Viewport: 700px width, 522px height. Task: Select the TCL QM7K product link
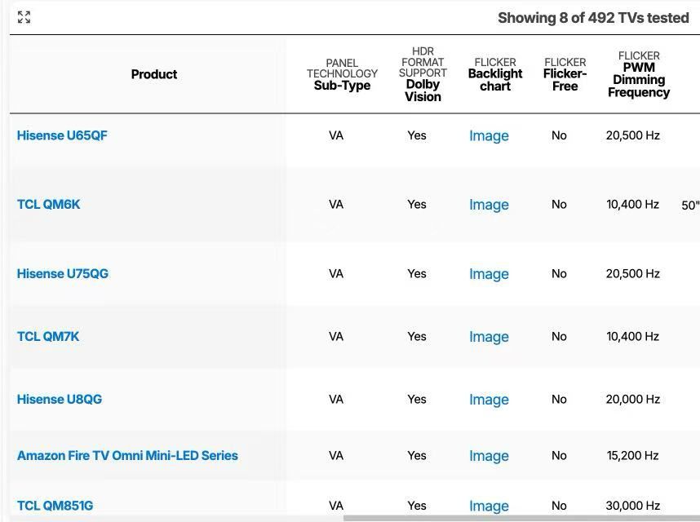click(48, 337)
